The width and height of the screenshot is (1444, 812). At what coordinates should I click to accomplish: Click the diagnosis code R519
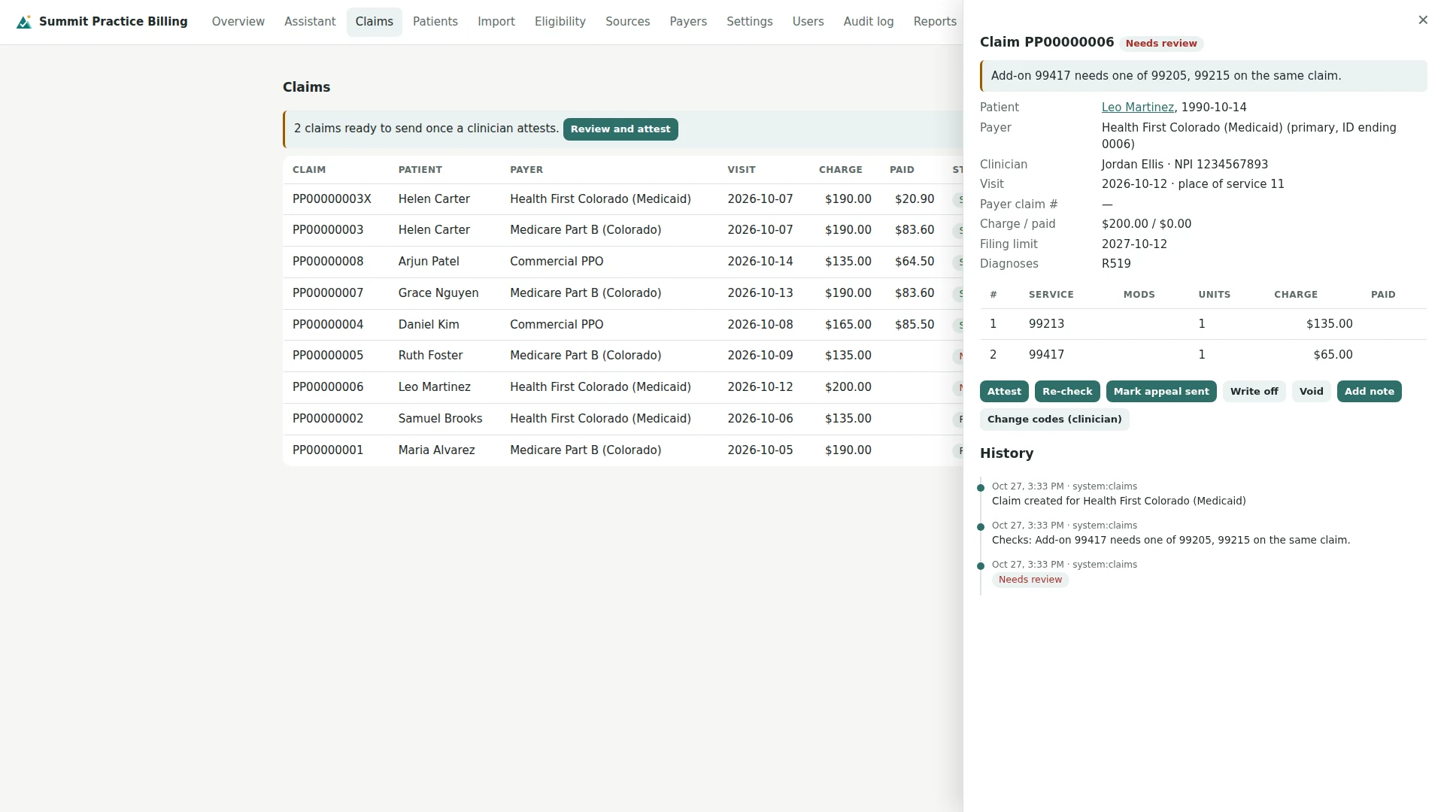pyautogui.click(x=1116, y=264)
